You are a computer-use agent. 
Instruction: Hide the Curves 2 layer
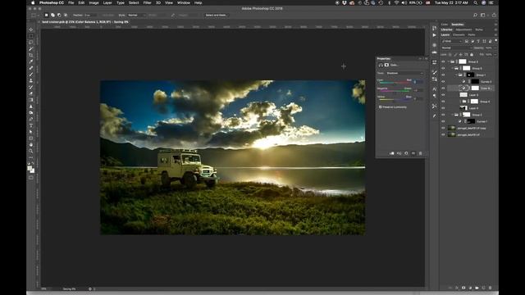pyautogui.click(x=443, y=82)
